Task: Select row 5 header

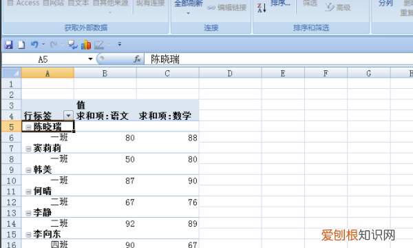Action: [11, 127]
